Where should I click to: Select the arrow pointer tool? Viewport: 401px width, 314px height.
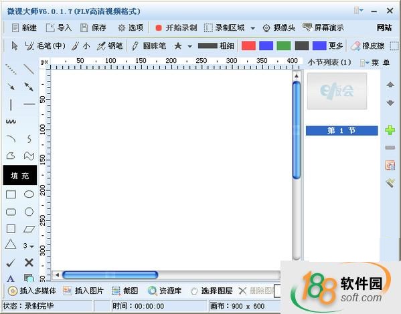click(x=15, y=46)
